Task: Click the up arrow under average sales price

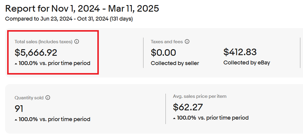Action: (x=174, y=118)
